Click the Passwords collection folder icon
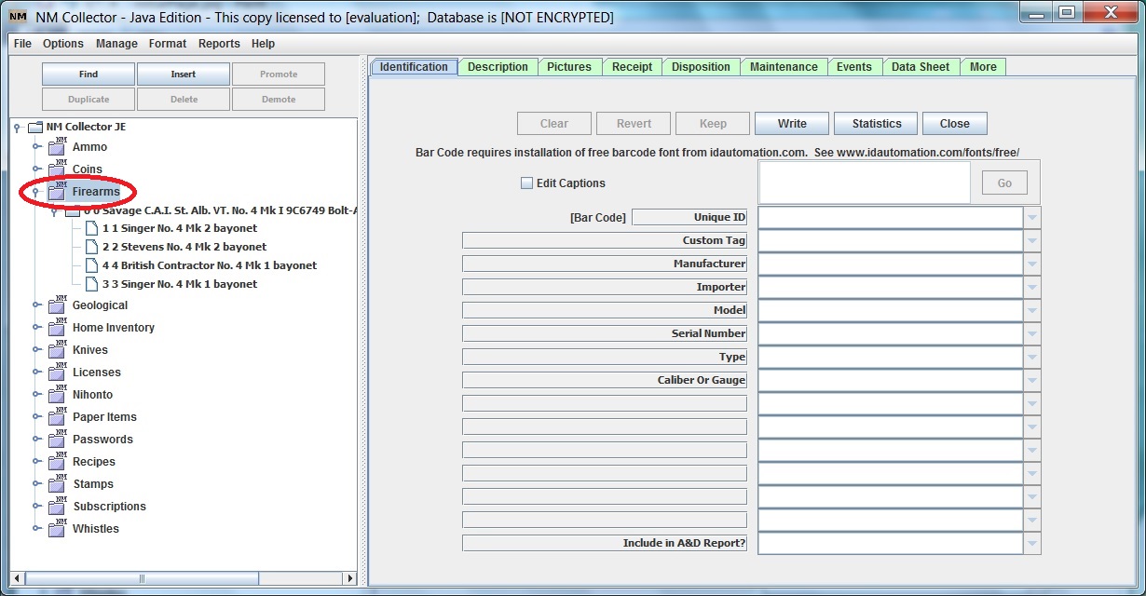This screenshot has height=596, width=1146. coord(56,439)
